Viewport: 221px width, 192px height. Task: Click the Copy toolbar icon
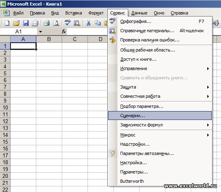(x=98, y=23)
